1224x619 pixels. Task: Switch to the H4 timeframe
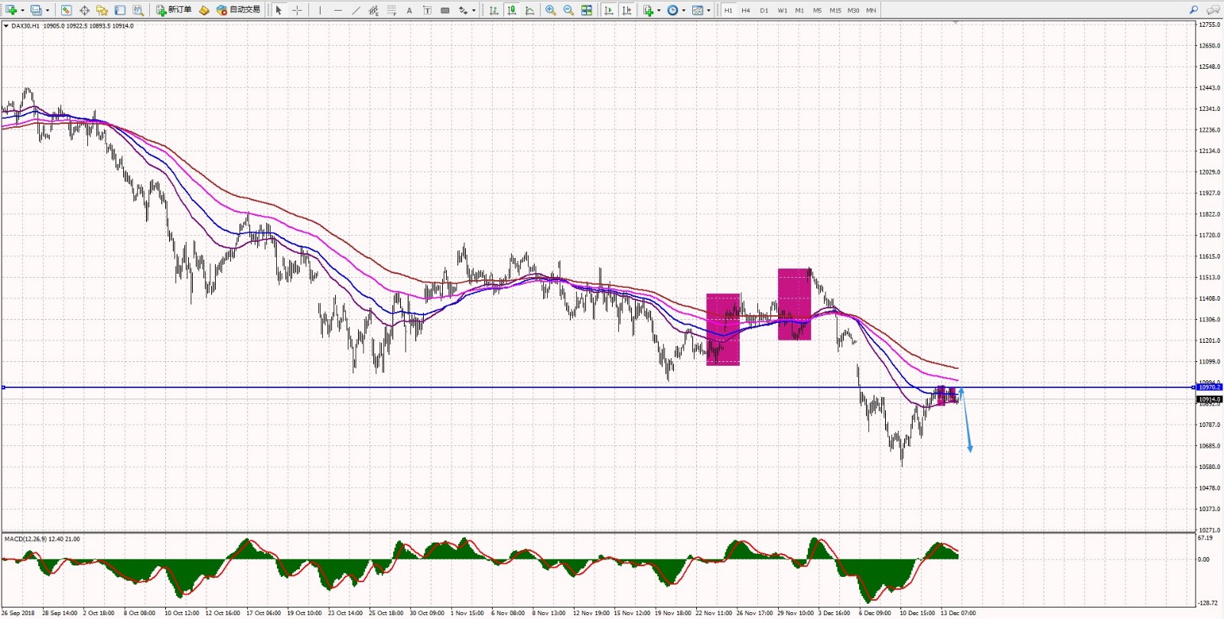point(746,11)
